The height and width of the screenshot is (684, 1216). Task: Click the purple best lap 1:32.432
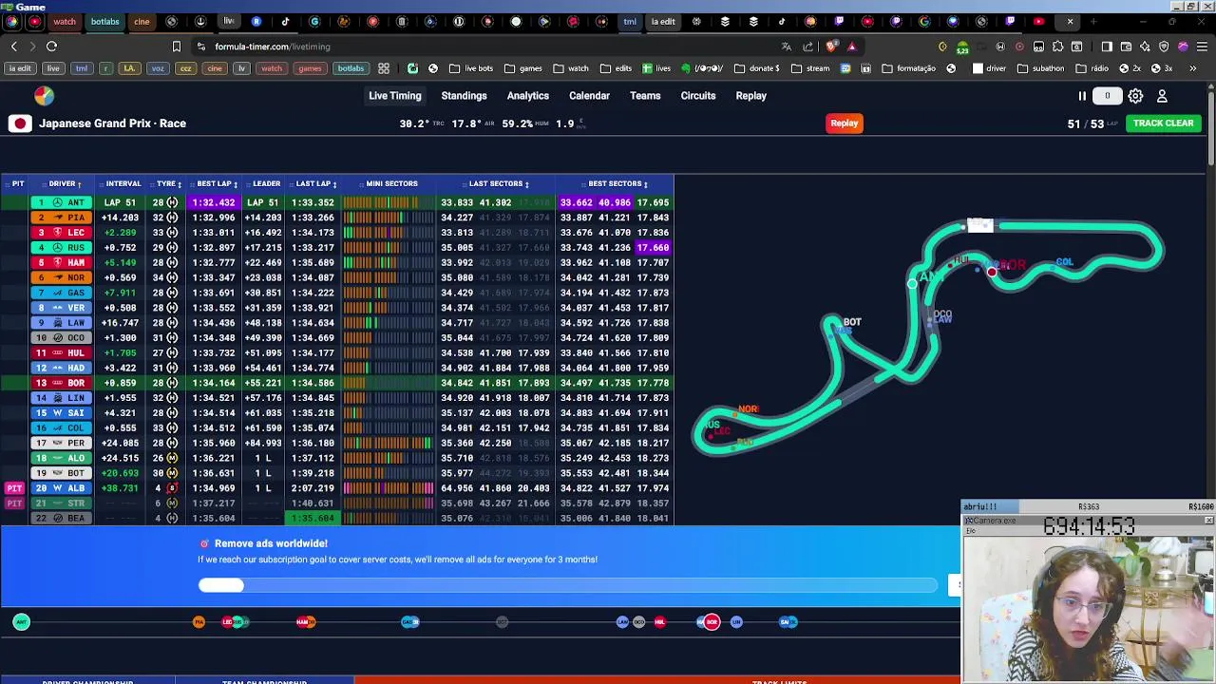(x=214, y=202)
